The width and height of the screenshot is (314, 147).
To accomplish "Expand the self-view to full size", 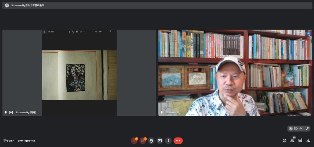I will (x=307, y=129).
